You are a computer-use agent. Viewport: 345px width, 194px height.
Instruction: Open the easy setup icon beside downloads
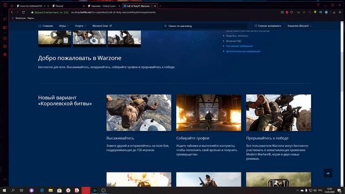[x=340, y=12]
